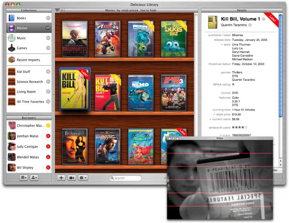
Task: Select the Kill Bill Volume 2 cover
Action: [108, 93]
